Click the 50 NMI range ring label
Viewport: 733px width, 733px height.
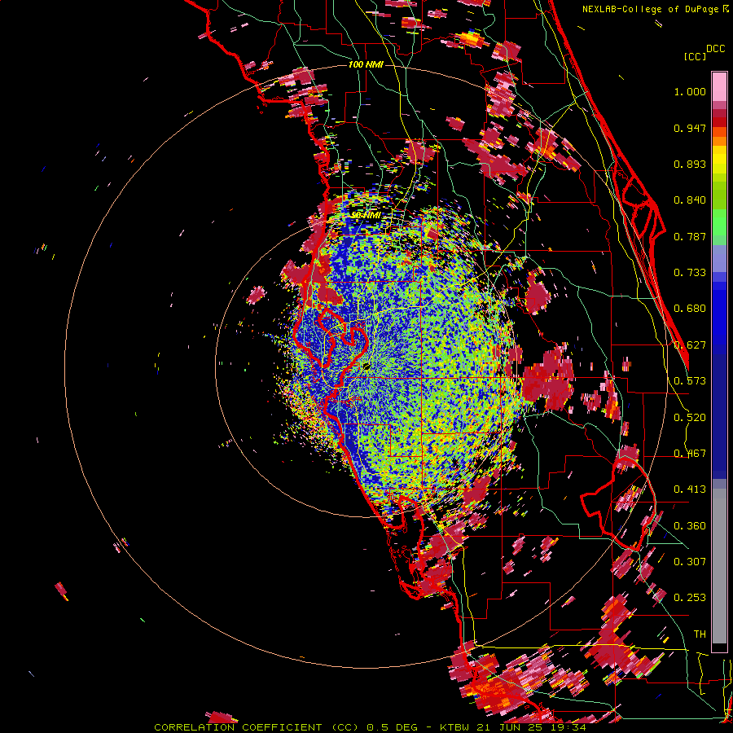point(366,215)
